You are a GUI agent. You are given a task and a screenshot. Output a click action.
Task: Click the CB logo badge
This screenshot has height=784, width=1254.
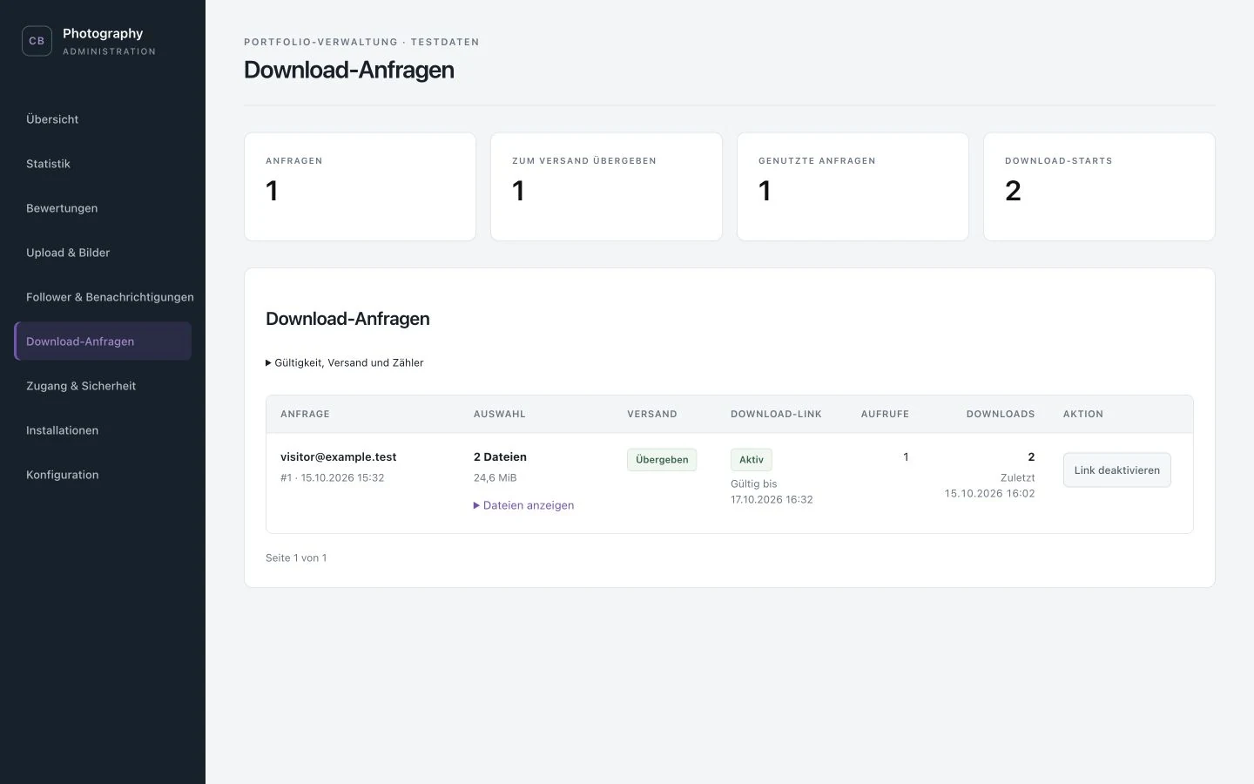click(x=37, y=41)
